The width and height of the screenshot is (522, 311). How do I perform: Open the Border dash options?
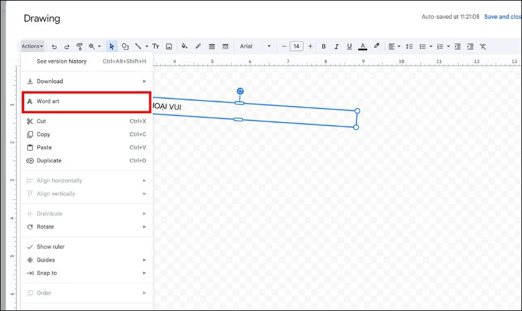(x=226, y=46)
